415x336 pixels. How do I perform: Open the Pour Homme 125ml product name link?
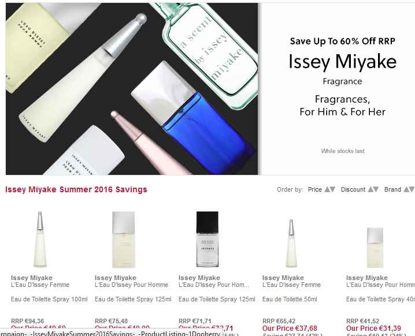(131, 285)
